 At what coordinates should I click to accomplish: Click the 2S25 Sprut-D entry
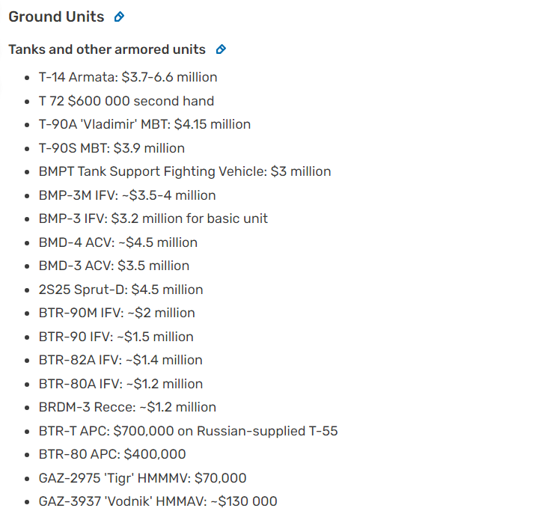[120, 290]
